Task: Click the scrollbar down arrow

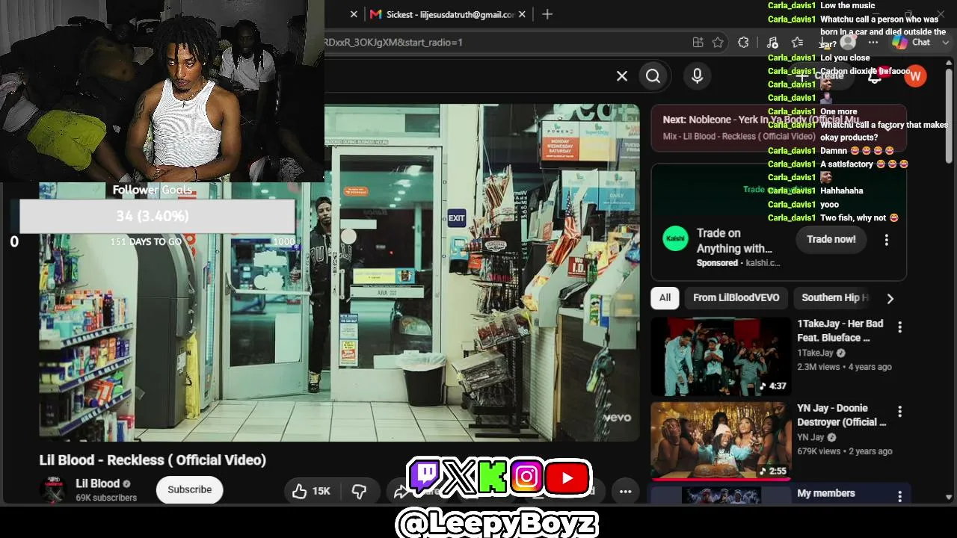Action: point(949,497)
